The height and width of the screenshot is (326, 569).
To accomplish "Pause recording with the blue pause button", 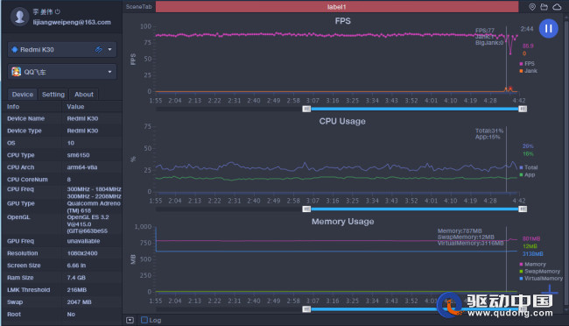I will click(548, 28).
